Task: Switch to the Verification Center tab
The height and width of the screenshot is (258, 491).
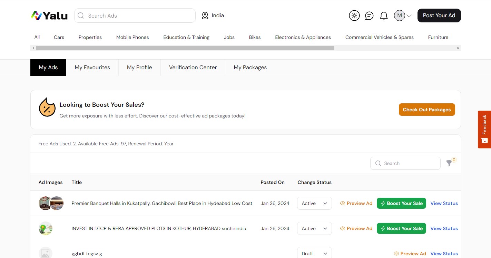Action: tap(193, 68)
